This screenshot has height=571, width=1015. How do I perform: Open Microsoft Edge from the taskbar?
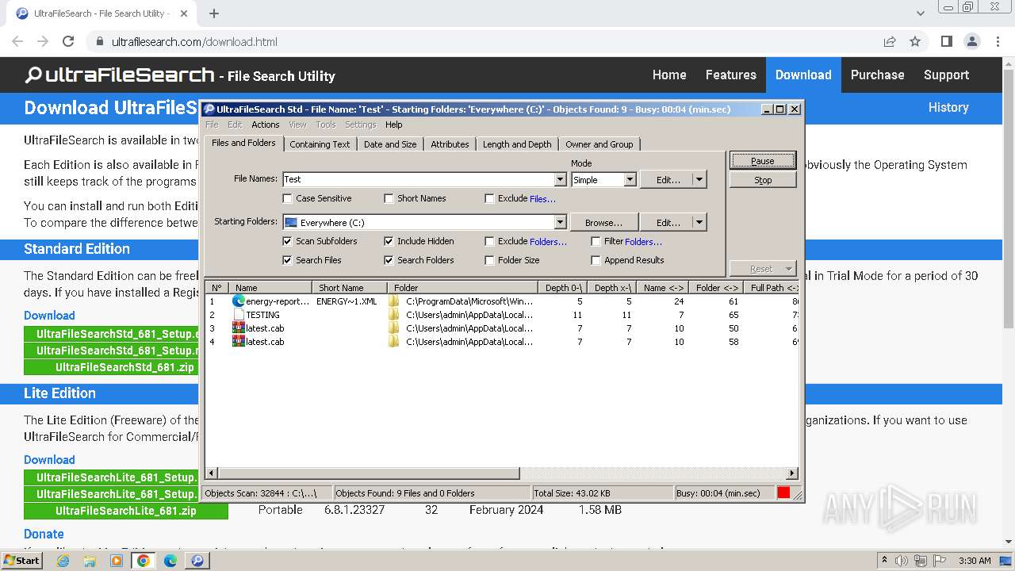click(x=170, y=561)
